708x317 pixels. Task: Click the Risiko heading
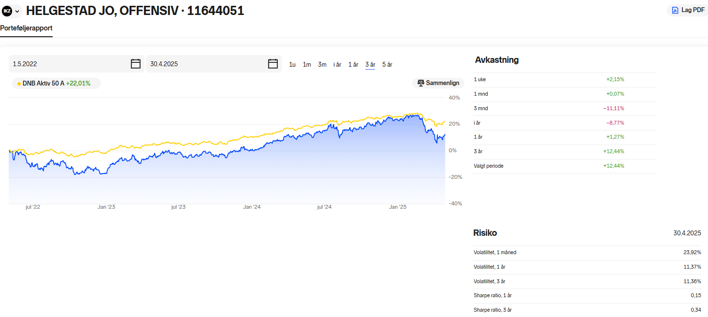pos(485,233)
